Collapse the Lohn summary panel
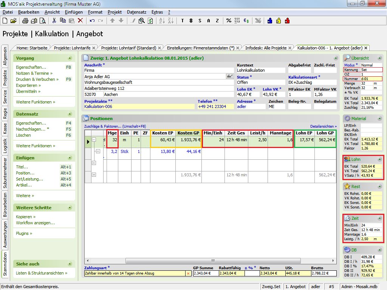387x290 pixels. (379, 159)
